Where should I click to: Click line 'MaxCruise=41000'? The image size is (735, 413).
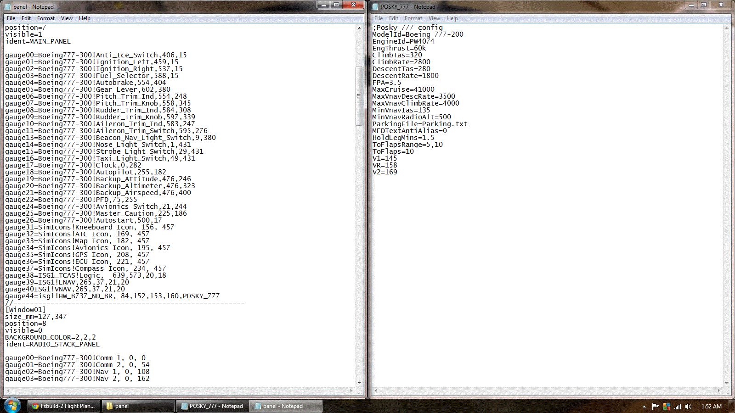(x=403, y=89)
